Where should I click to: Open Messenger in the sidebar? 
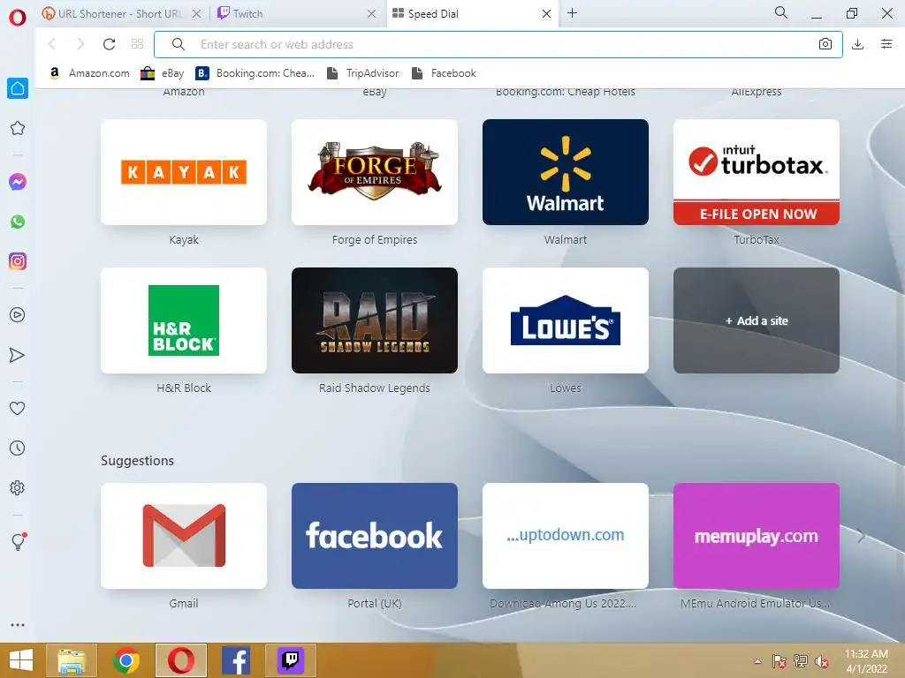coord(18,182)
